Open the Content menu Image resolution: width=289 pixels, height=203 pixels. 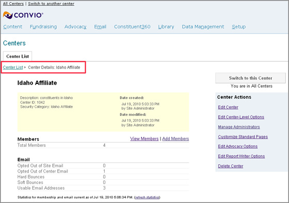[x=13, y=27]
